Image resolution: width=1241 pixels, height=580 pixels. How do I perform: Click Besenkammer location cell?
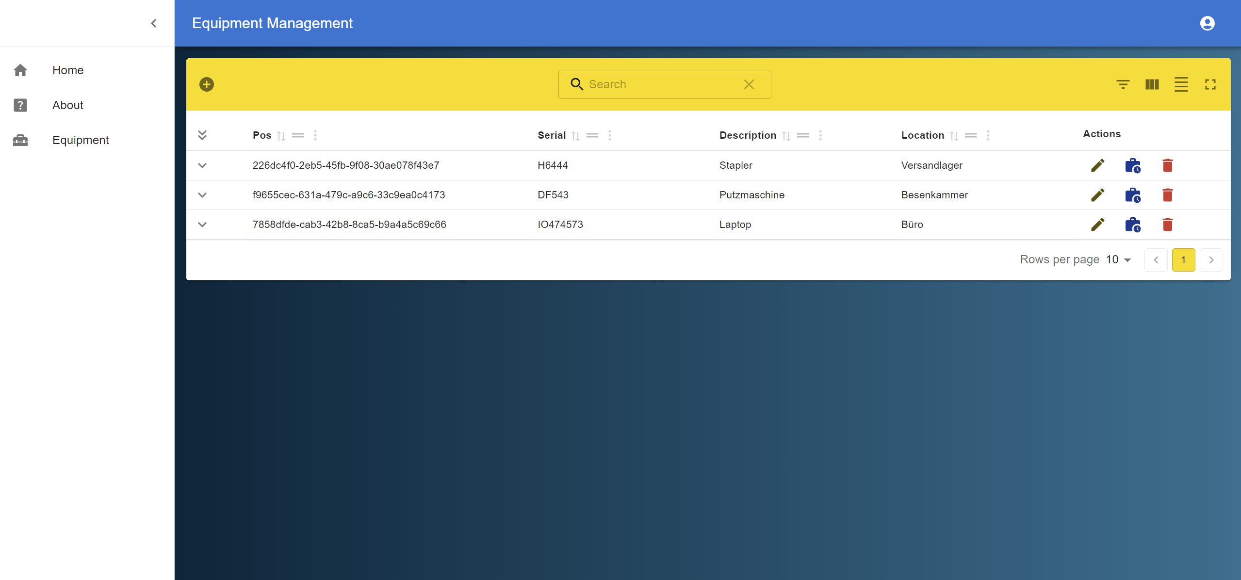934,195
